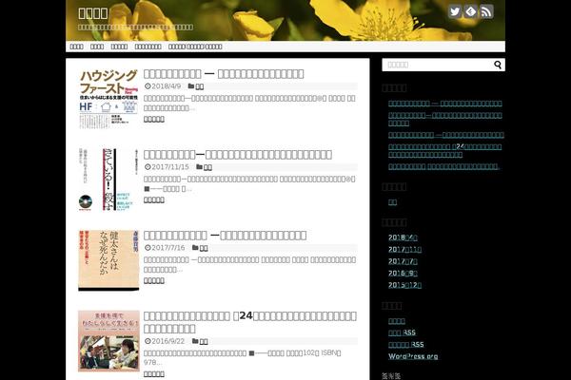
Task: Open the title of the 2018/4/9 post
Action: pos(224,74)
